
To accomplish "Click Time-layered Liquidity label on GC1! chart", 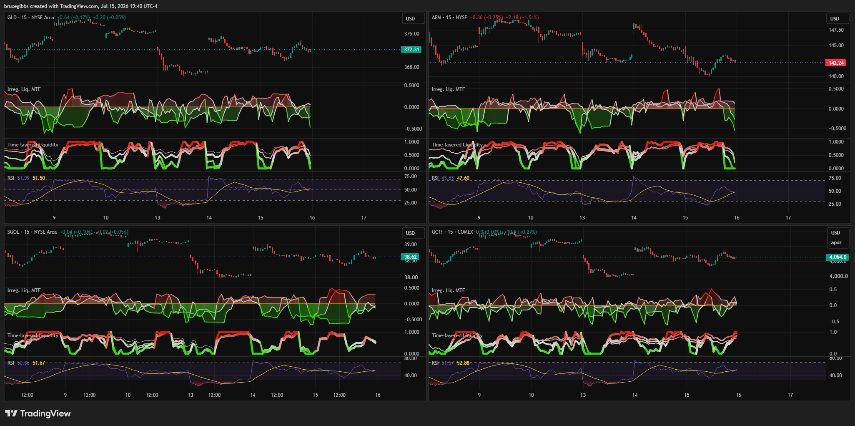I will click(457, 335).
